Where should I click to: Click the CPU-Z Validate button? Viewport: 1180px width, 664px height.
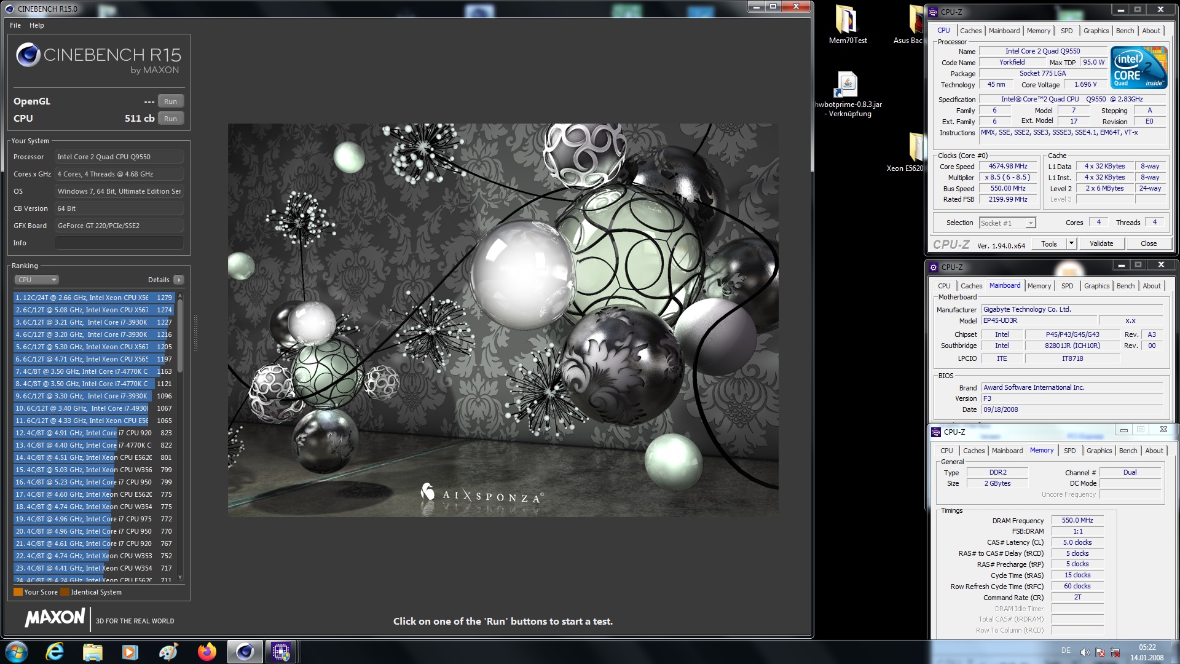pyautogui.click(x=1101, y=243)
